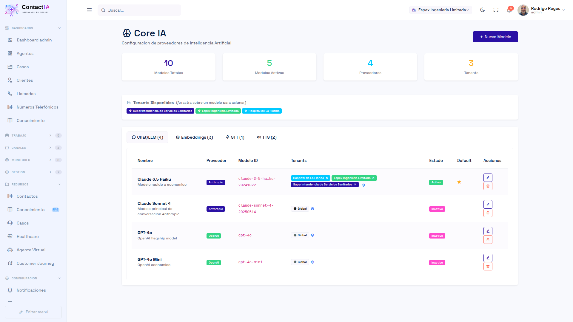Enable dark mode with the moon icon

point(483,10)
